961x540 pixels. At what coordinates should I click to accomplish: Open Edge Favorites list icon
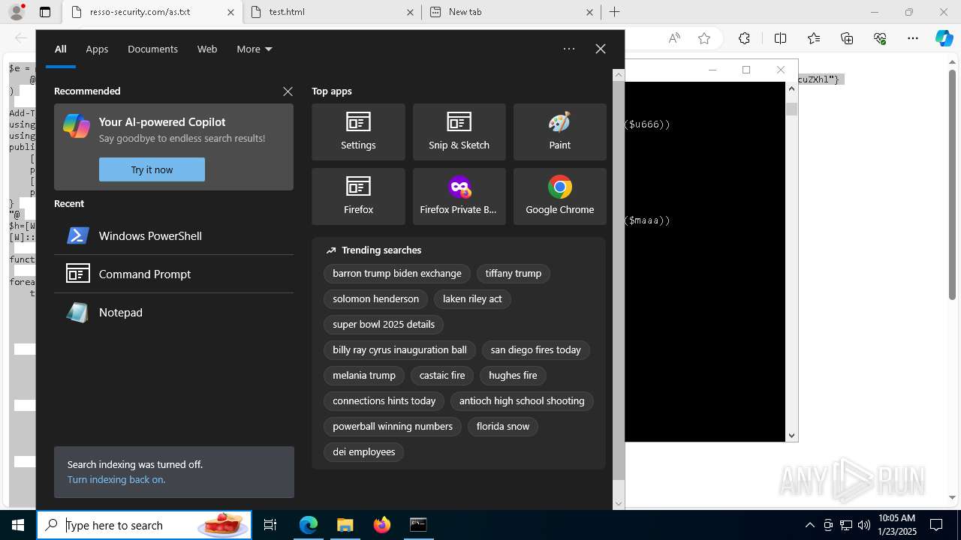[x=814, y=38]
